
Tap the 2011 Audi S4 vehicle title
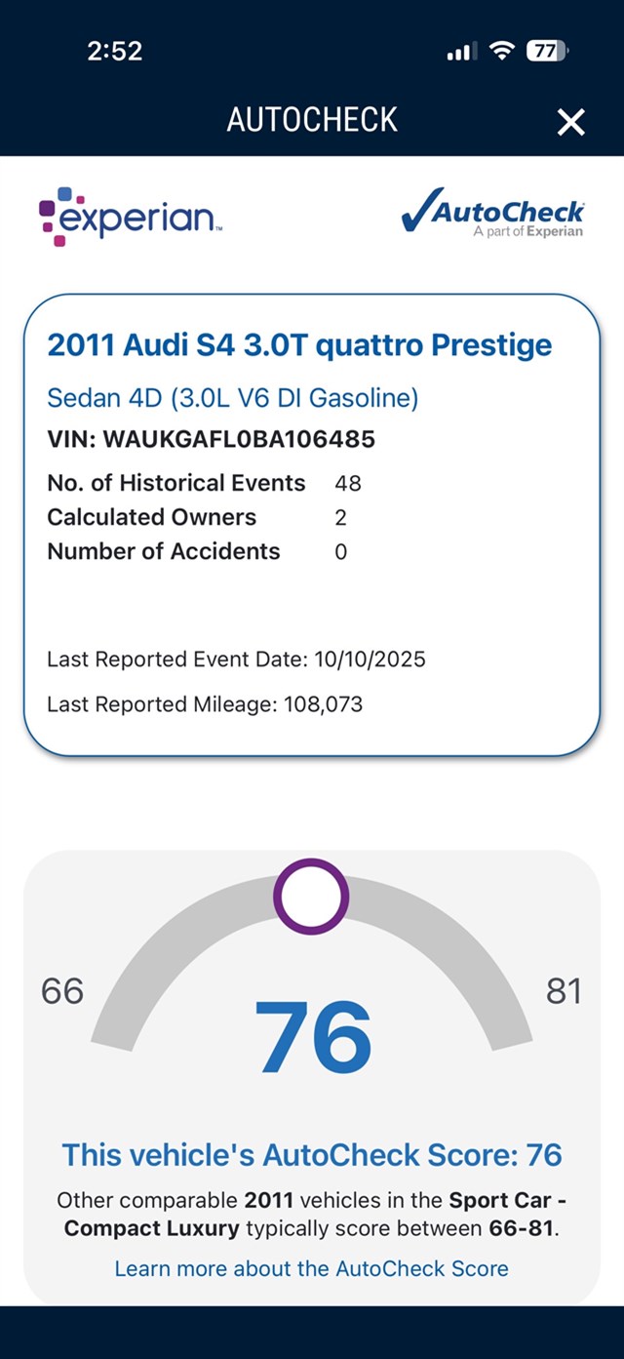tap(299, 344)
